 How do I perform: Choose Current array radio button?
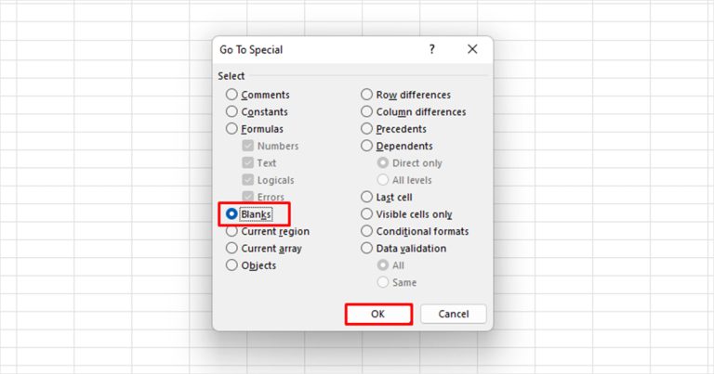[x=232, y=249]
